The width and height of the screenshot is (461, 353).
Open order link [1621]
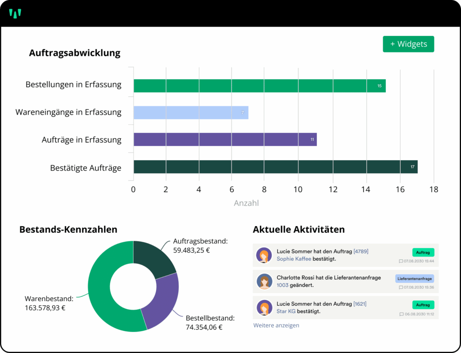coord(361,303)
